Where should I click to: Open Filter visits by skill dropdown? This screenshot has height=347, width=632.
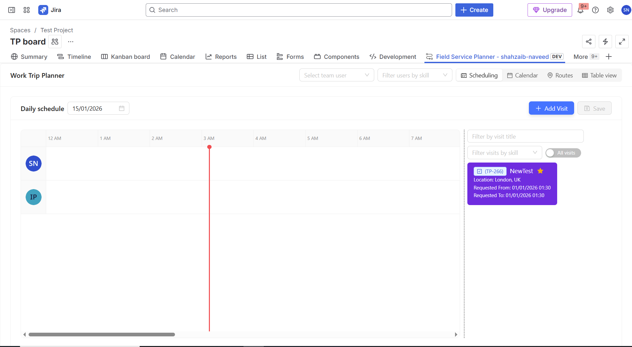[505, 153]
